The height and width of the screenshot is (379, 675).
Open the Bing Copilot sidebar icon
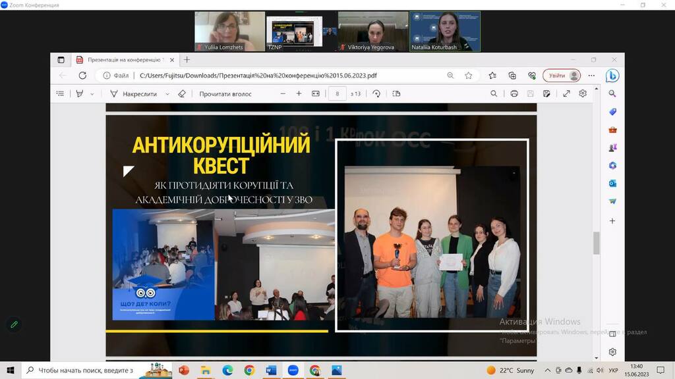[x=612, y=76]
